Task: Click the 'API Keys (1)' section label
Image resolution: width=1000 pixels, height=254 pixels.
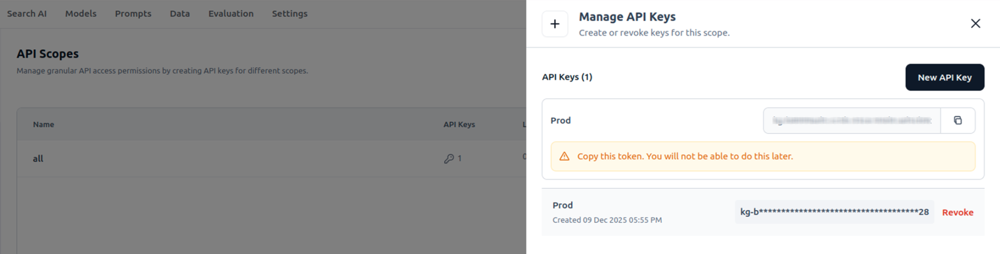Action: click(x=567, y=77)
